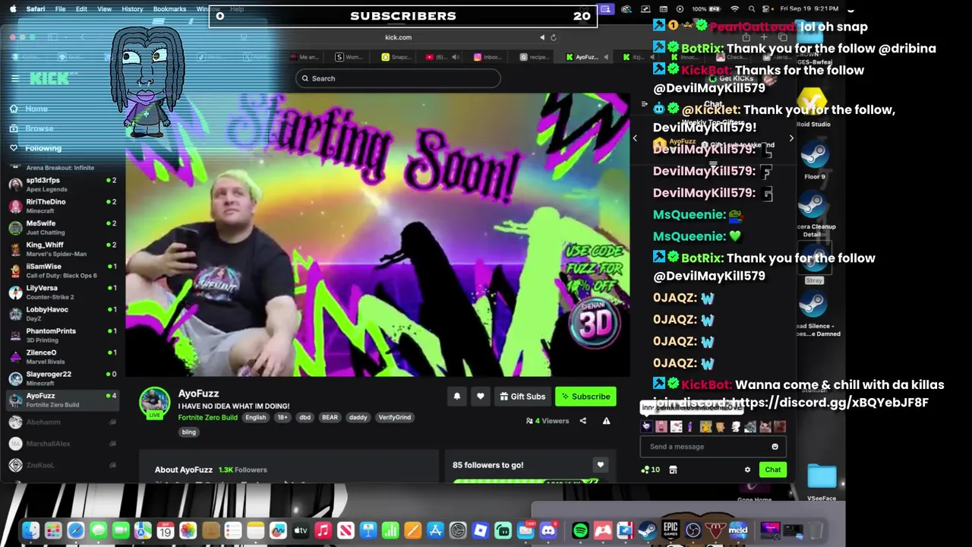Click AyoFuzz's live profile avatar
Screen dimensions: 972x547
[155, 403]
